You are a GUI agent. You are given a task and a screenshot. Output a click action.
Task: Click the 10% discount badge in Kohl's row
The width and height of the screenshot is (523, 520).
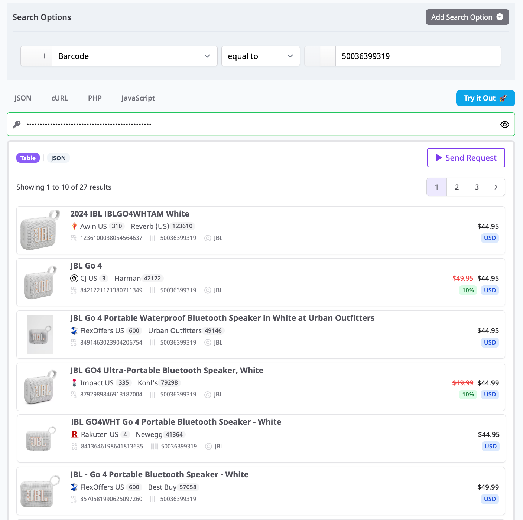[468, 394]
